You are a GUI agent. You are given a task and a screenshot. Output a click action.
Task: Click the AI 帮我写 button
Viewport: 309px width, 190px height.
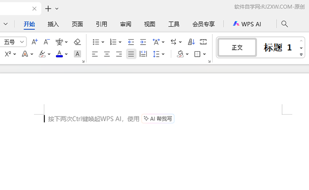[x=158, y=118]
